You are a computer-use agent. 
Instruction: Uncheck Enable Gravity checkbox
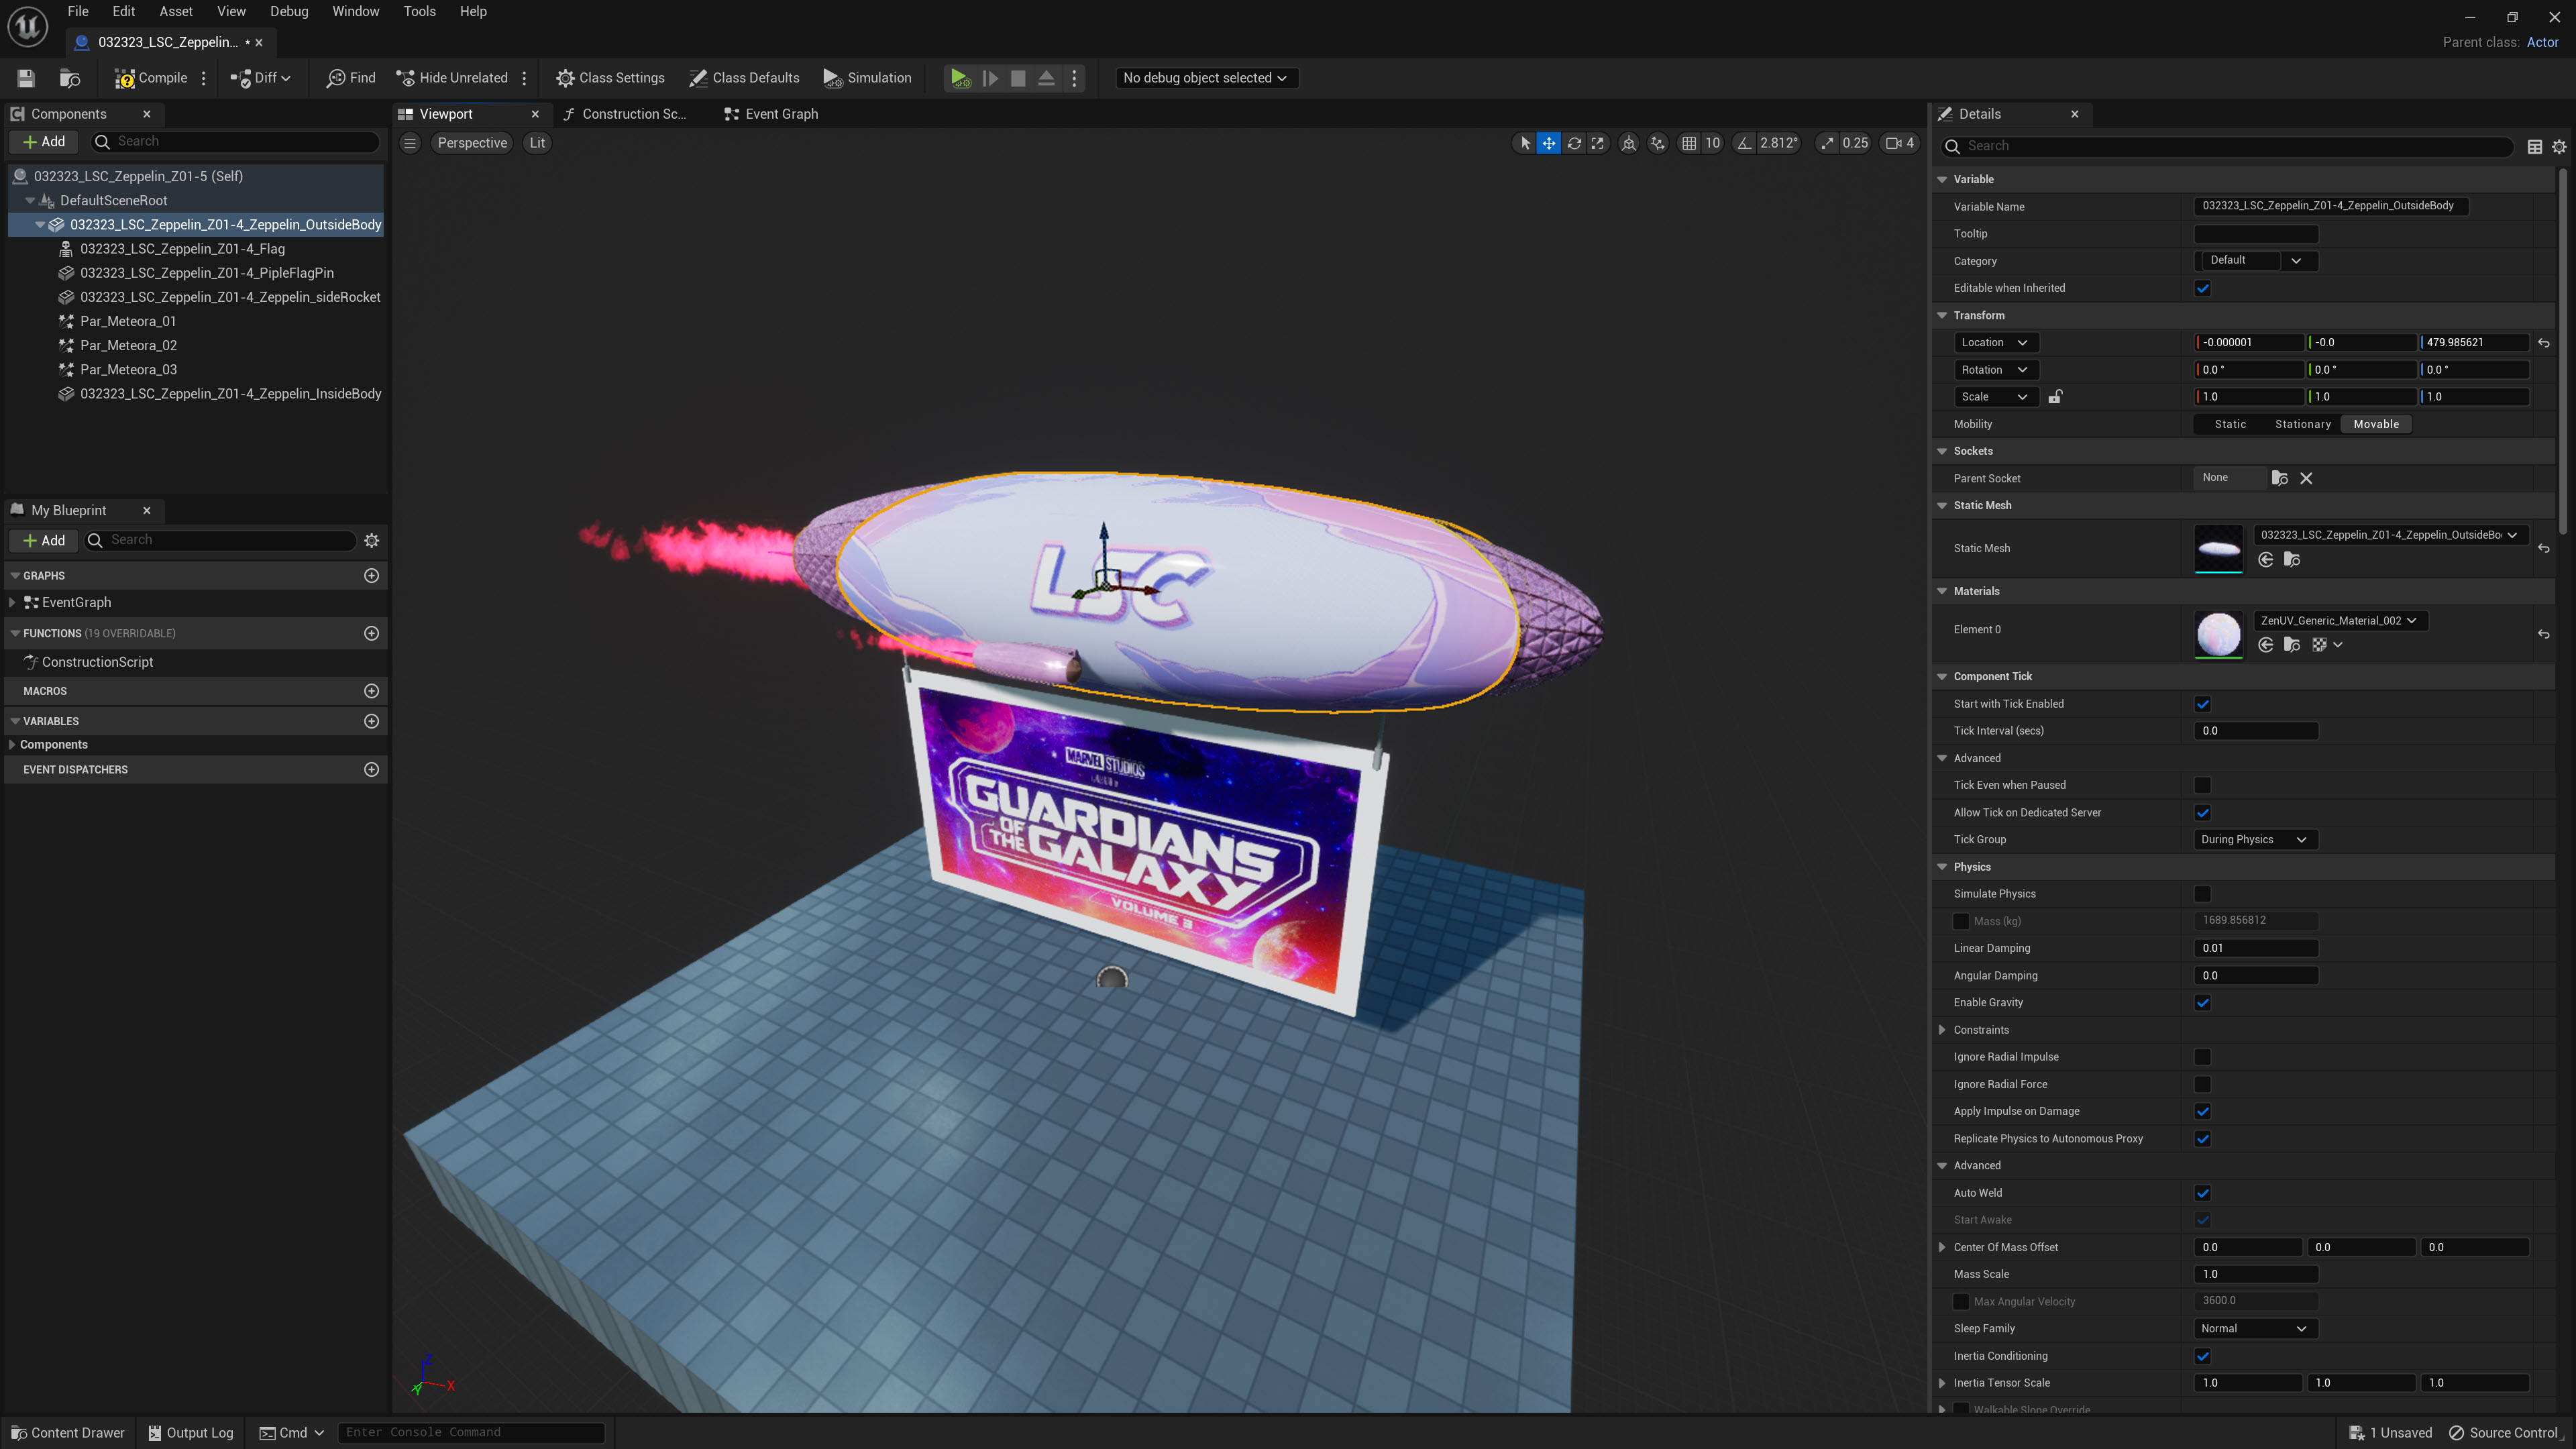[2202, 1003]
